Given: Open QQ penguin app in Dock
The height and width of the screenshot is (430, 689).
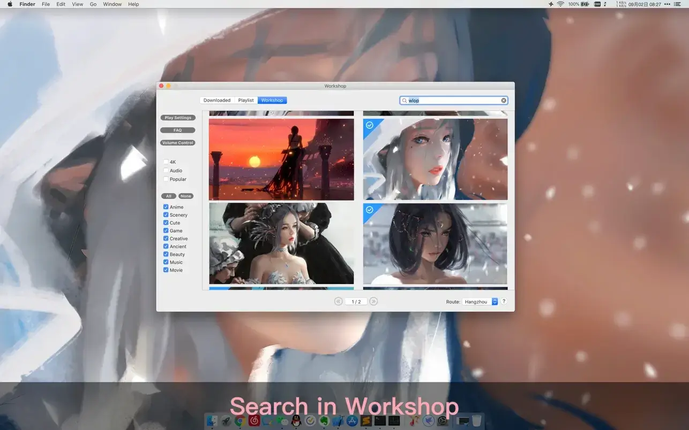Looking at the screenshot, I should (x=296, y=421).
